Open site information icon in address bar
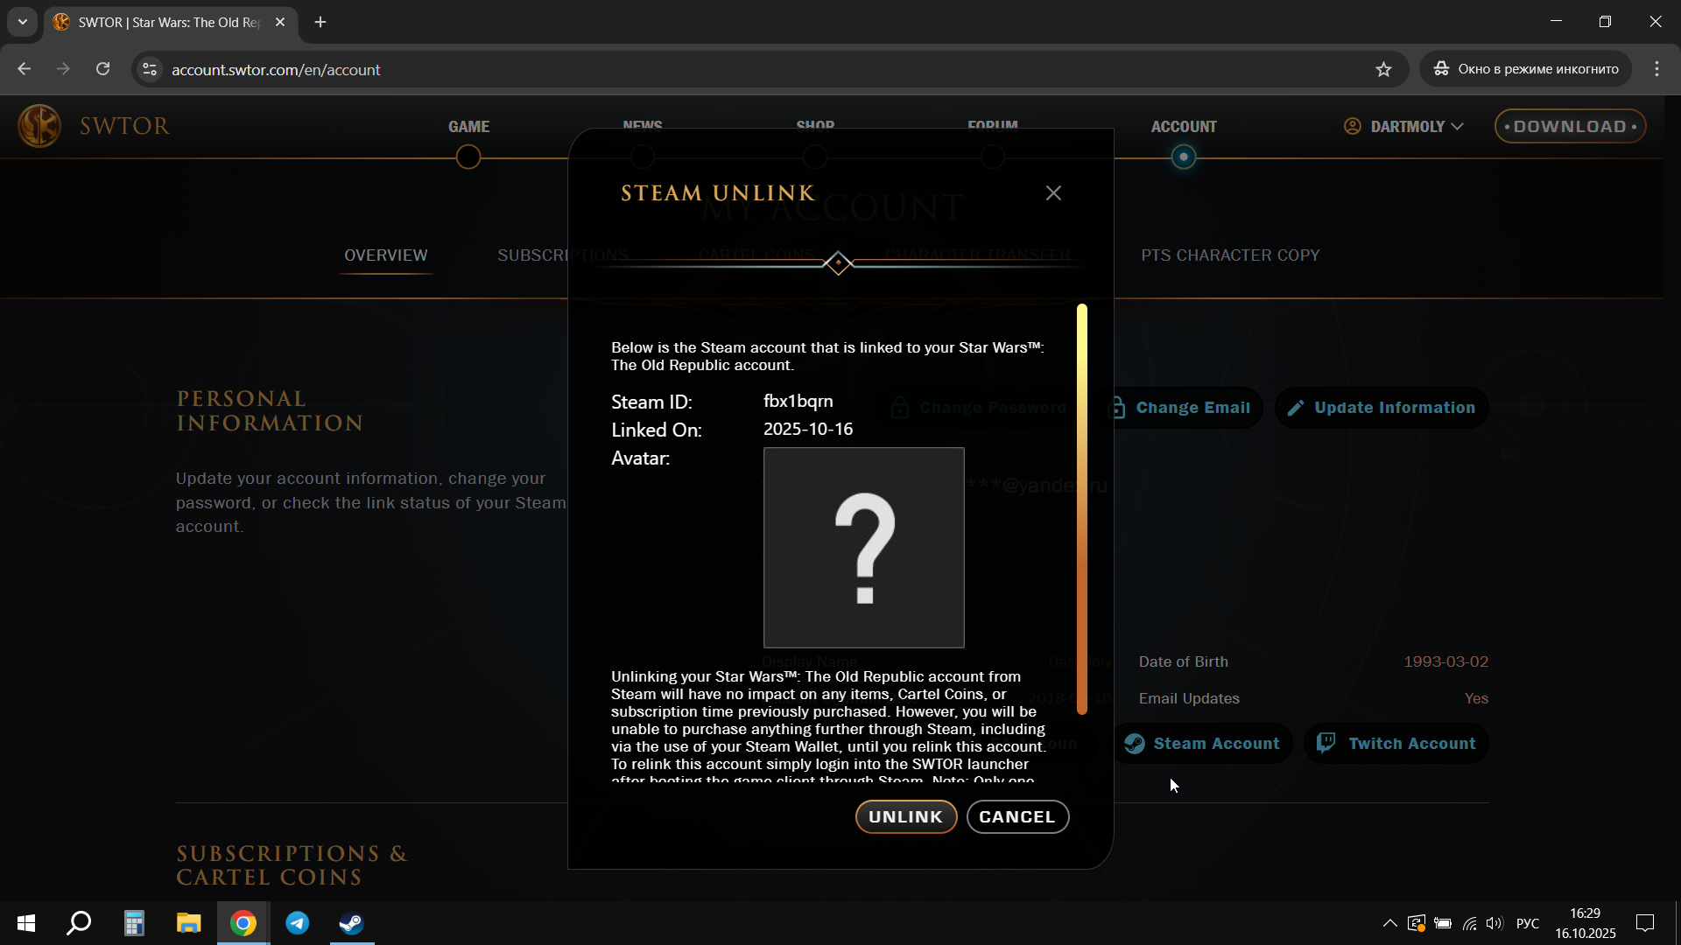This screenshot has height=945, width=1681. (x=150, y=70)
